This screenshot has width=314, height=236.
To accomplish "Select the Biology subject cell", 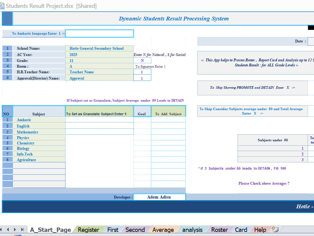I will tap(39, 148).
